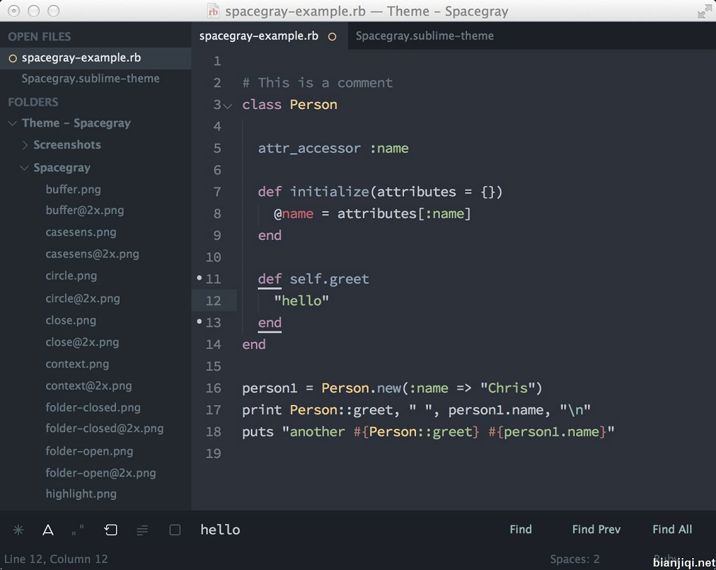The image size is (716, 570).
Task: Open context@2x.png in sidebar
Action: point(89,386)
